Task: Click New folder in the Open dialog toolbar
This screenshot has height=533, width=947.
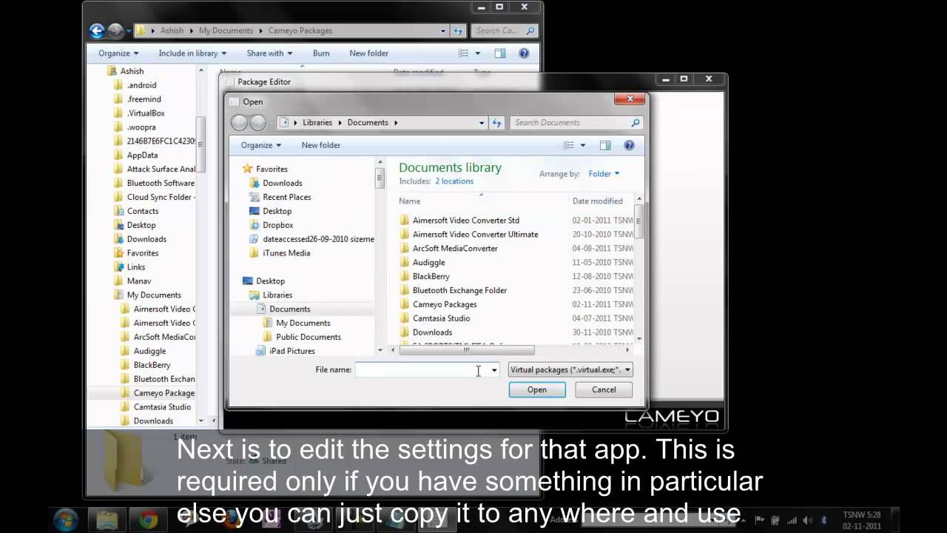Action: point(321,145)
